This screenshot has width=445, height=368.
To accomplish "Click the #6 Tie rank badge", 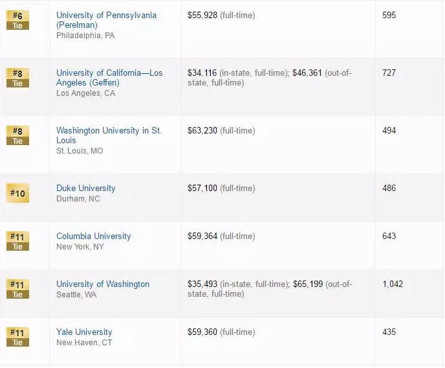I will (17, 20).
